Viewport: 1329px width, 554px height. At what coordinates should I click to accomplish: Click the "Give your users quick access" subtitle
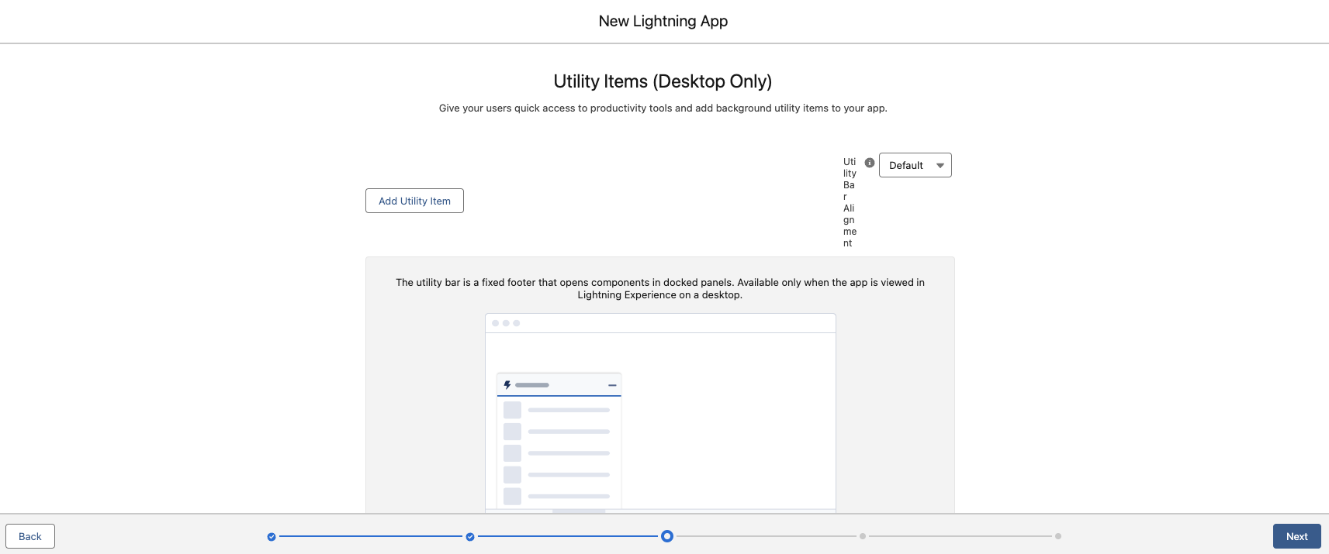point(663,108)
